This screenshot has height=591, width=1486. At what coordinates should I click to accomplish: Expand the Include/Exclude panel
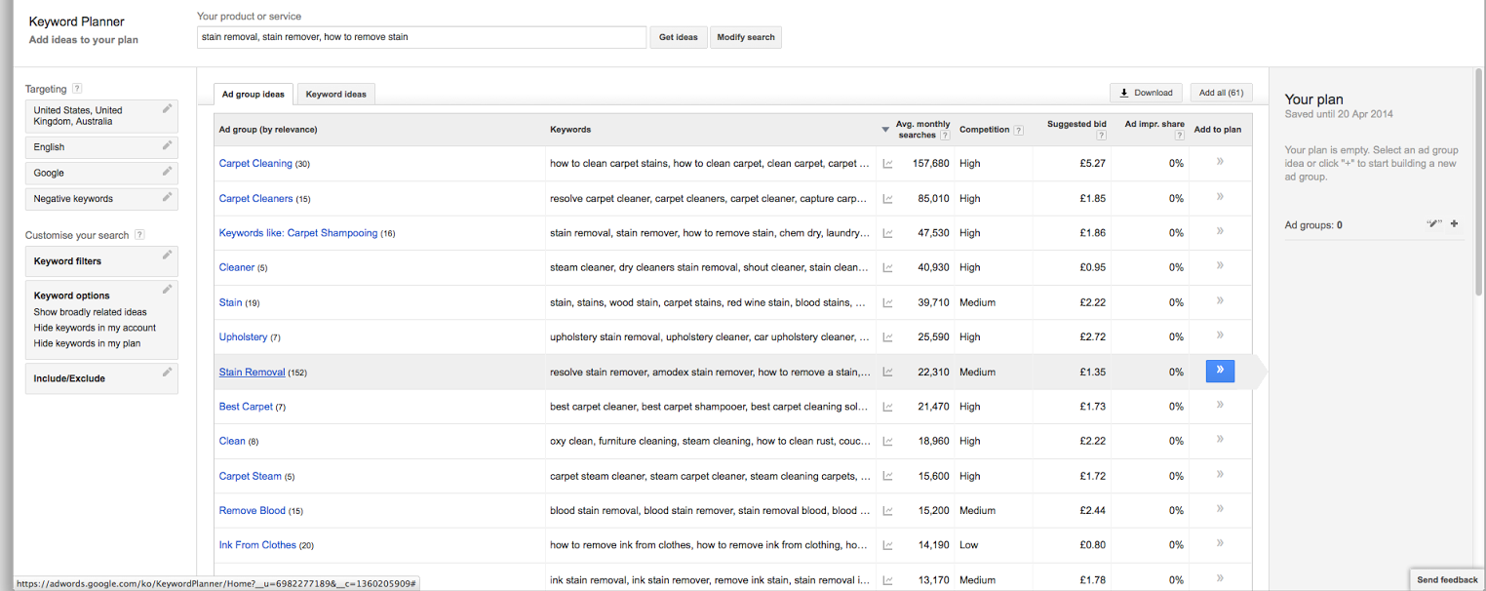(x=69, y=378)
